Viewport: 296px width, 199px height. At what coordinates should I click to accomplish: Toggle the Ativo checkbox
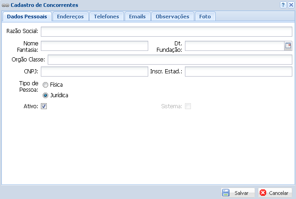pos(44,106)
